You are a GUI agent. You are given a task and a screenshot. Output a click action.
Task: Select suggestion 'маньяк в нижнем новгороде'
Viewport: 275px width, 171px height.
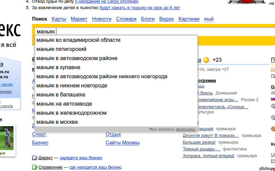pyautogui.click(x=72, y=86)
